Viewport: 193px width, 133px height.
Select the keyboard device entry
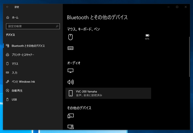pyautogui.click(x=108, y=48)
